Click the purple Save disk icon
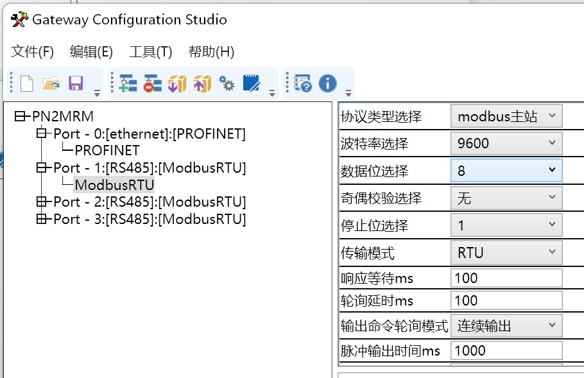Screen dimensions: 584x378 click(x=76, y=83)
